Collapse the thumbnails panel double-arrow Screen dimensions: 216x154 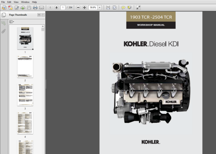tap(39, 15)
